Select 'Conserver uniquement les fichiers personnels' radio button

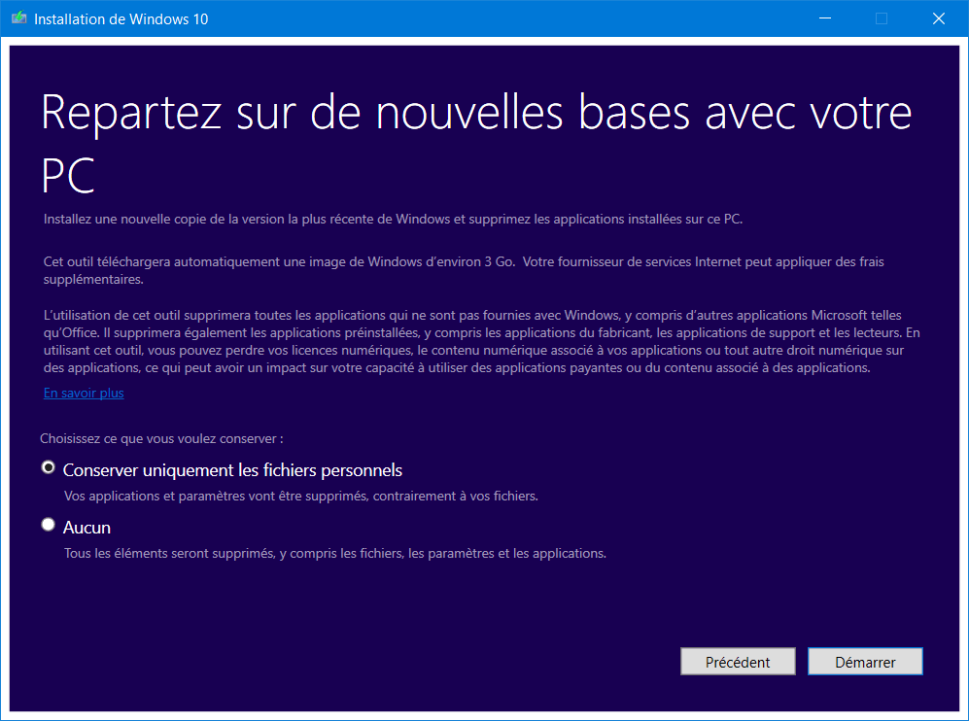[49, 467]
